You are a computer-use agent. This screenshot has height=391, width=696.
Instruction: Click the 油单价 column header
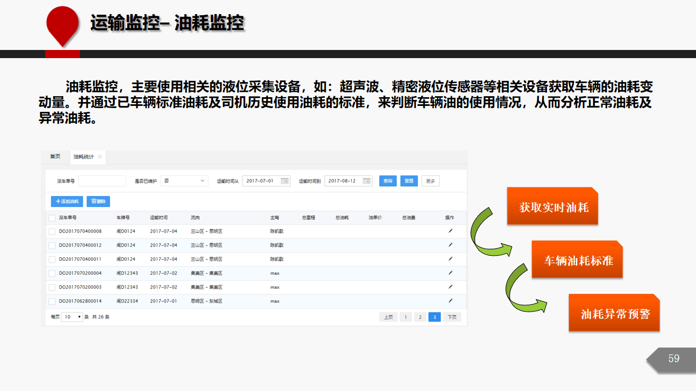[x=375, y=217]
